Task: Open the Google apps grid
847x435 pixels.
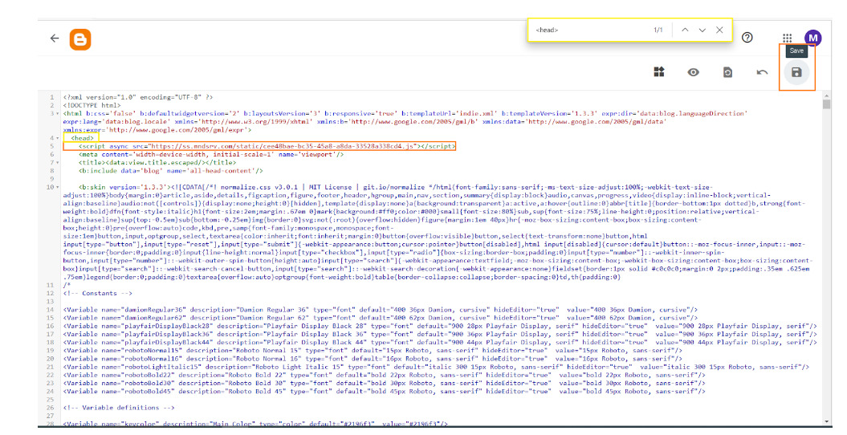Action: [788, 38]
